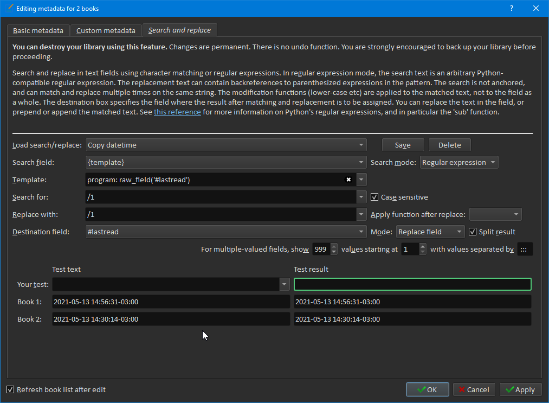Open the Load search/replace dropdown
The image size is (549, 403).
point(226,145)
